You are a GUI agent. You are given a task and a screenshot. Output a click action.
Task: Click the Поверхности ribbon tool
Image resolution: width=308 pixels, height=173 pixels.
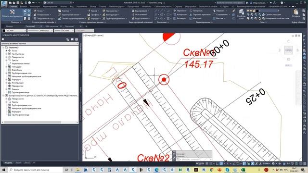[42, 14]
